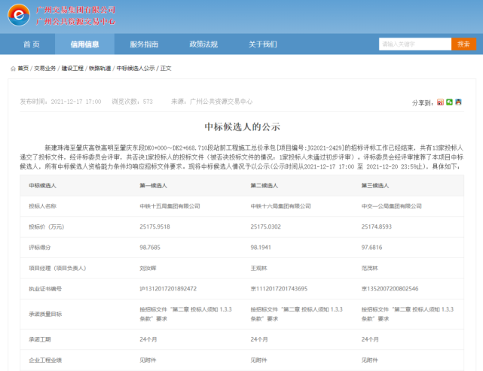Click the article title 中标候选人的公示
The width and height of the screenshot is (483, 371).
point(242,126)
